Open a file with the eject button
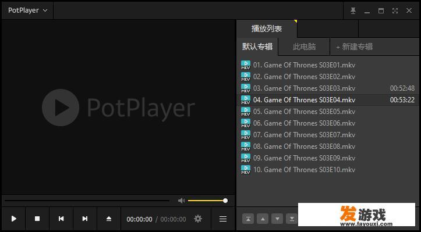 click(109, 219)
